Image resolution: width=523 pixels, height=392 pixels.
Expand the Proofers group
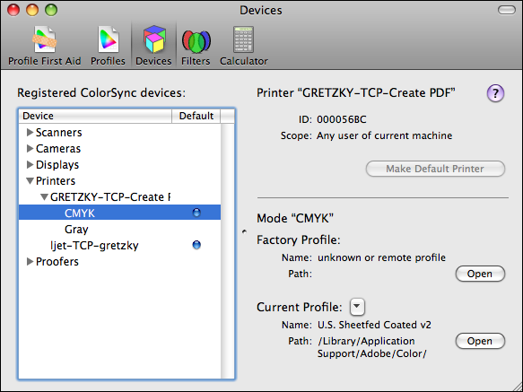[x=30, y=262]
